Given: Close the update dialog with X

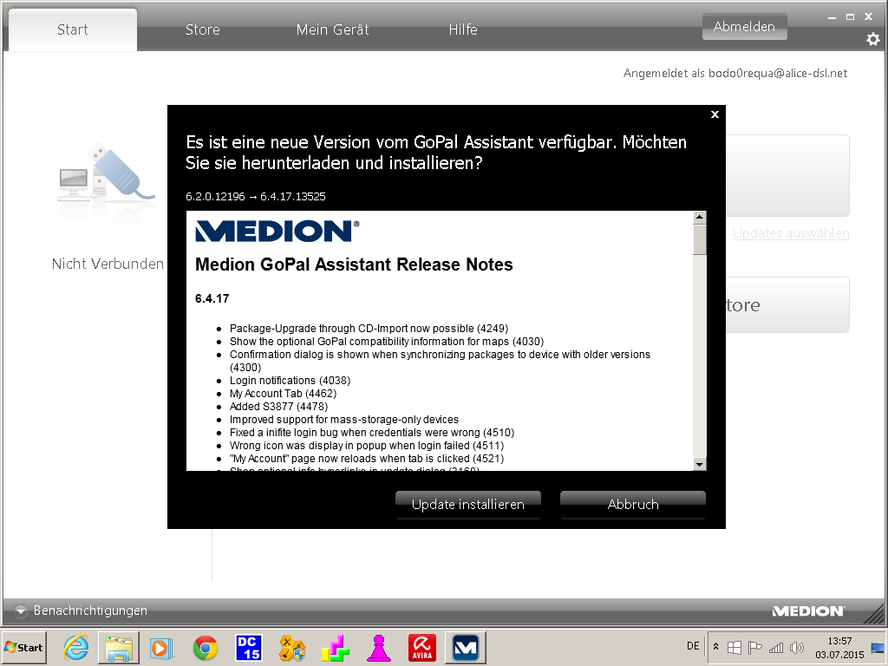Looking at the screenshot, I should [x=715, y=114].
